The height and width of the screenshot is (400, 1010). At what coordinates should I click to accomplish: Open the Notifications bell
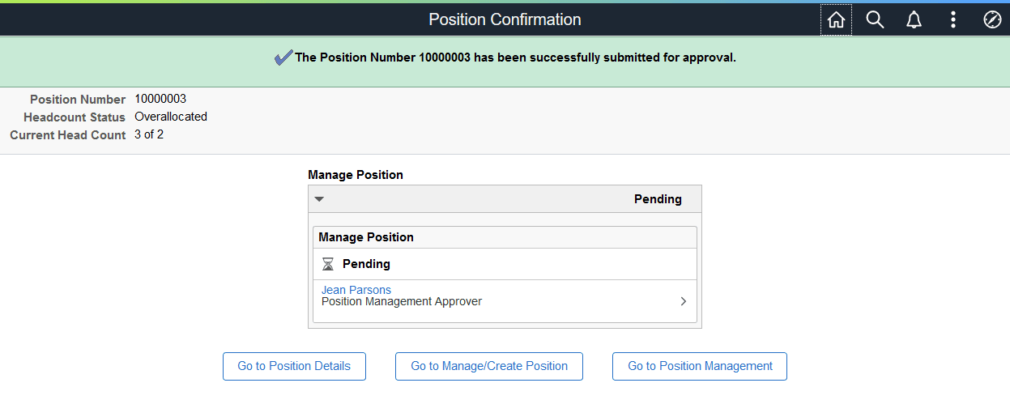coord(914,20)
